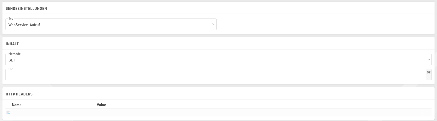Click the URL field label
Viewport: 437px width, 121px height.
pyautogui.click(x=11, y=69)
